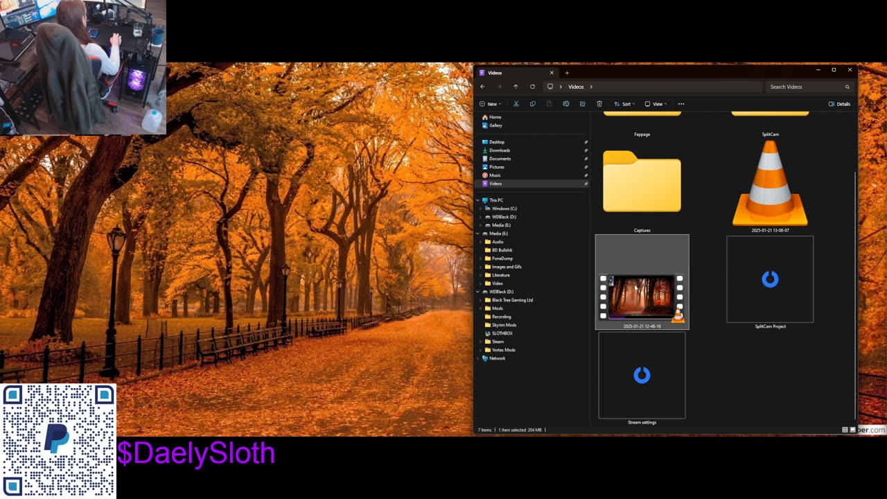Unpin Music using its pin icon
887x499 pixels.
(586, 175)
